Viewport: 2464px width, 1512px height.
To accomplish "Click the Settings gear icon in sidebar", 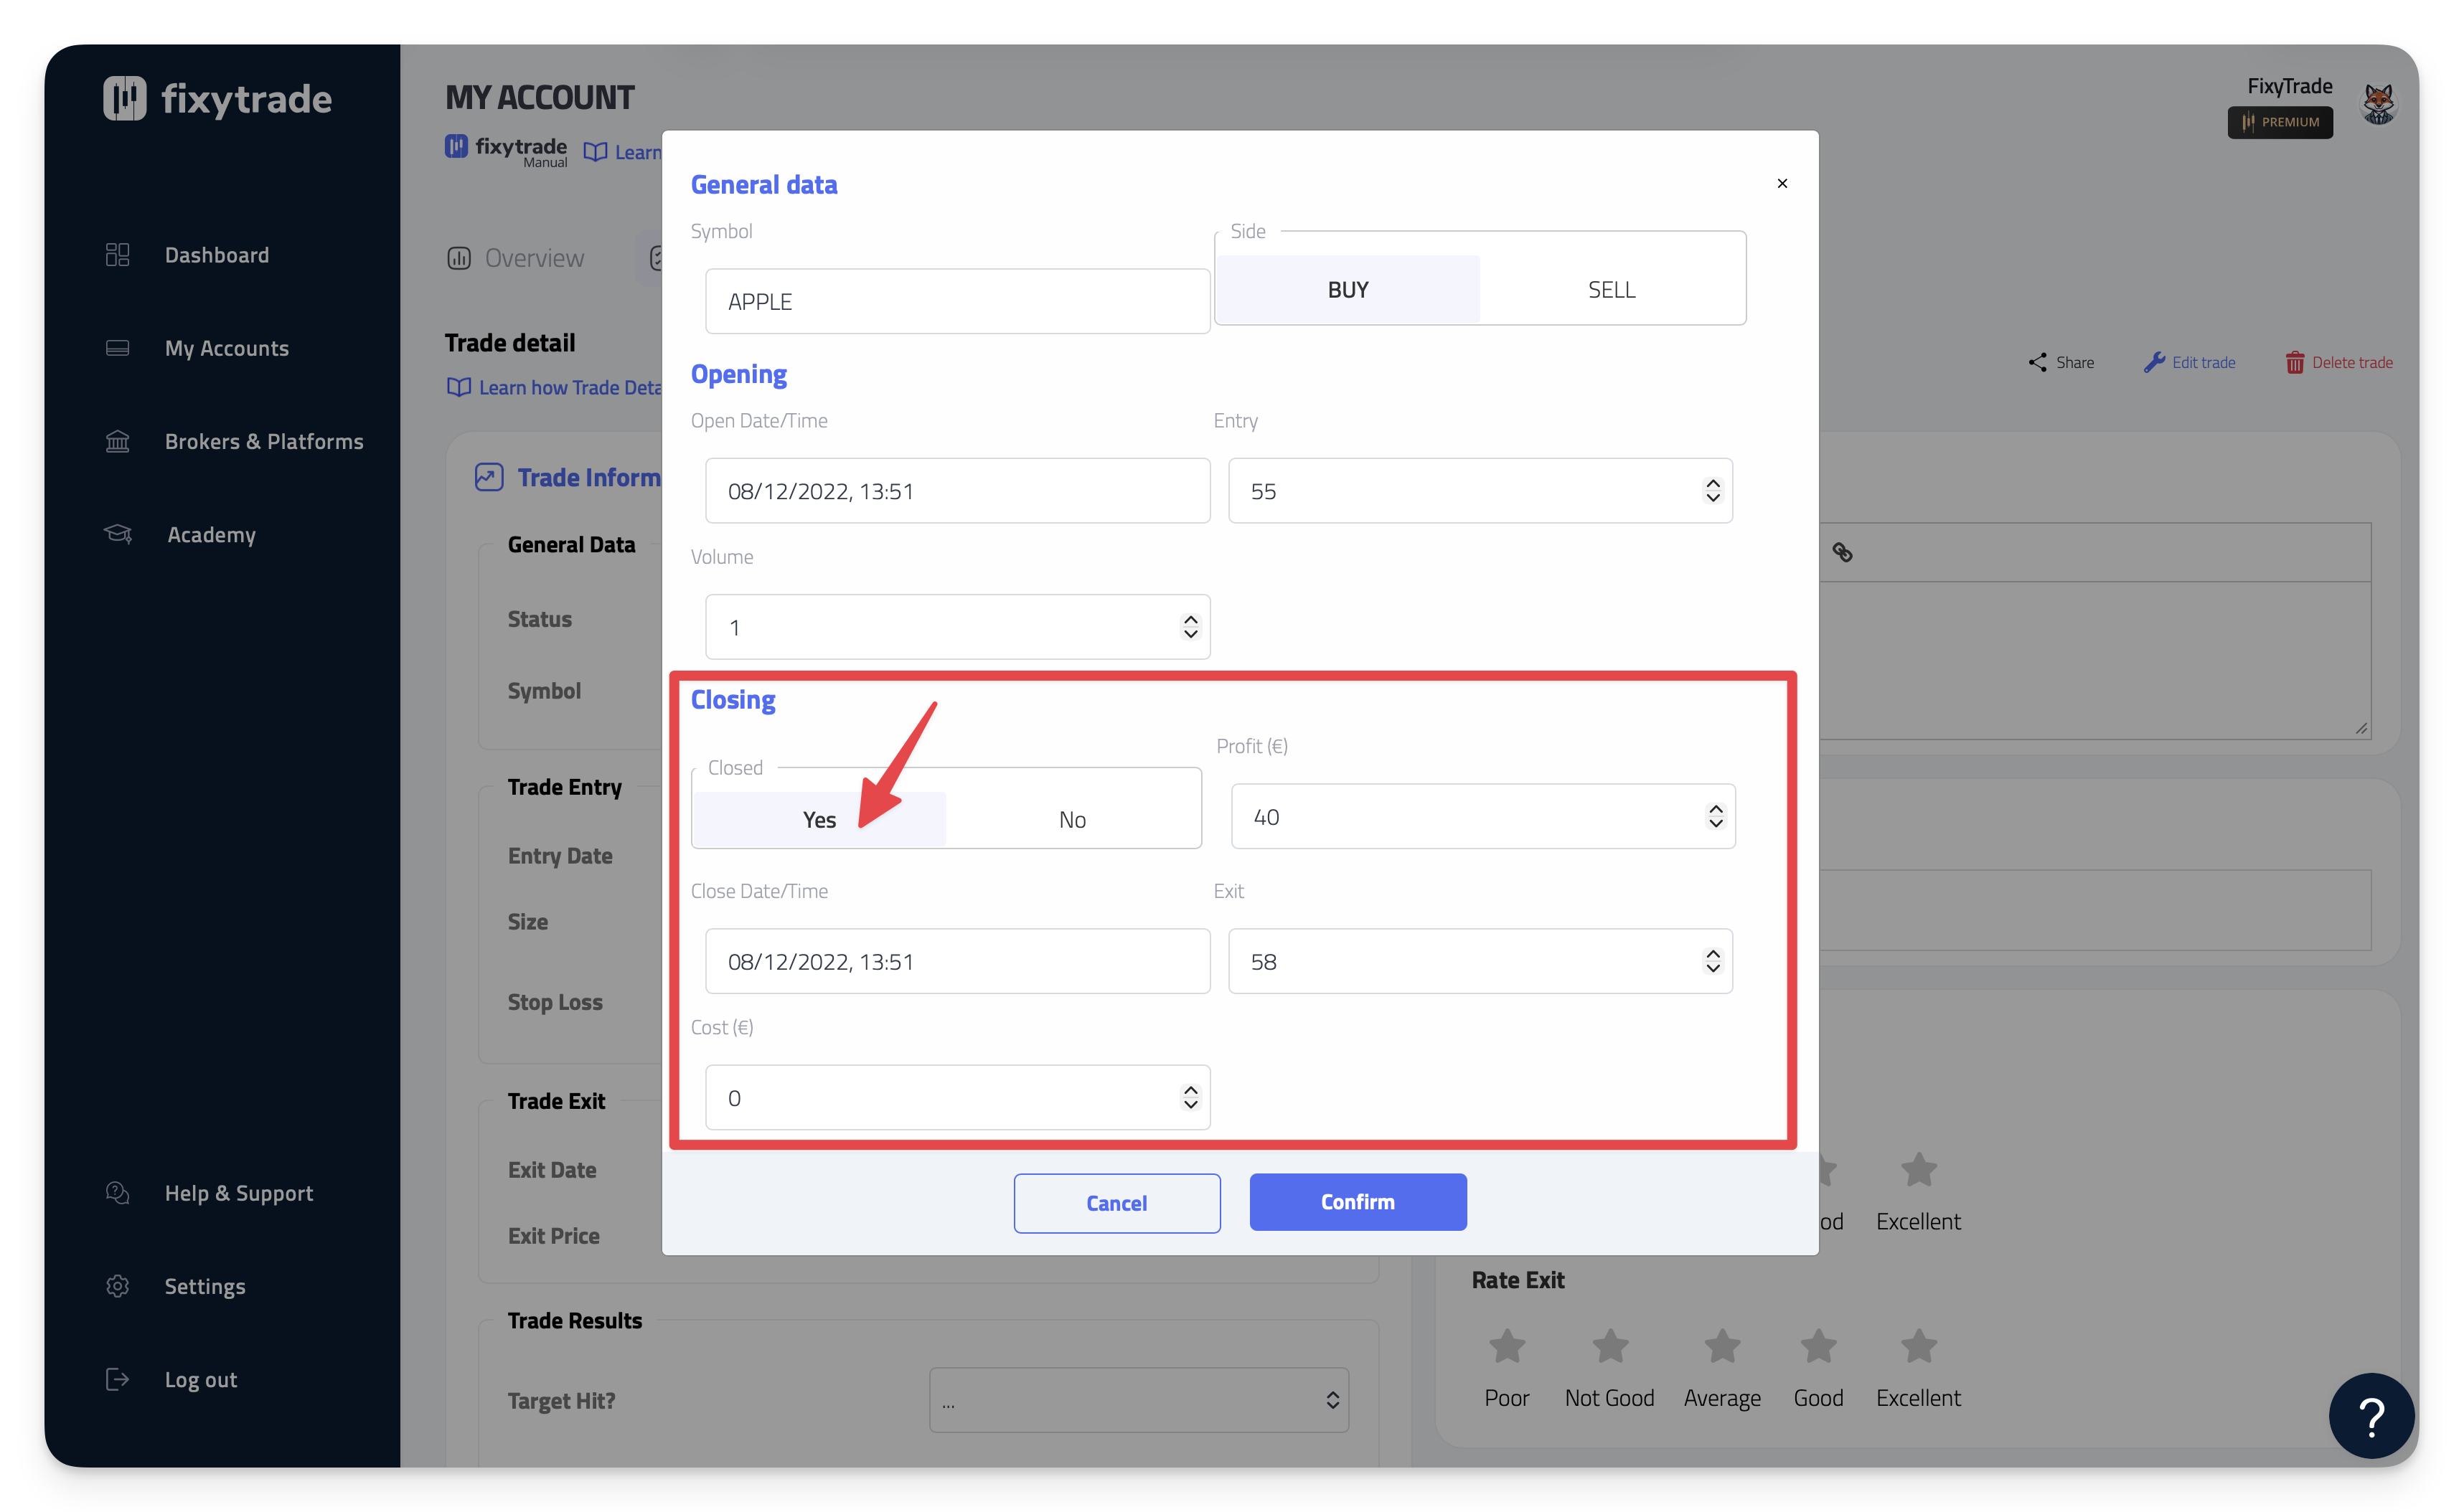I will (117, 1286).
